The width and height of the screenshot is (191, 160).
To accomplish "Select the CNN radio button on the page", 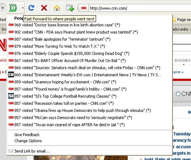I will [178, 94].
